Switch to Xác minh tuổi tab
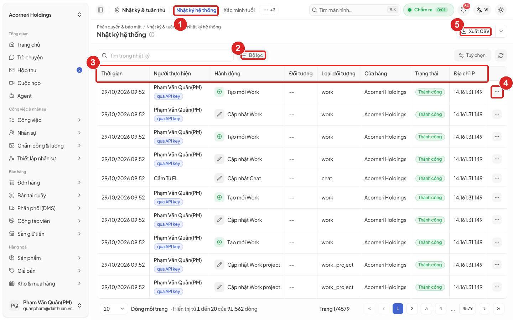 point(239,10)
